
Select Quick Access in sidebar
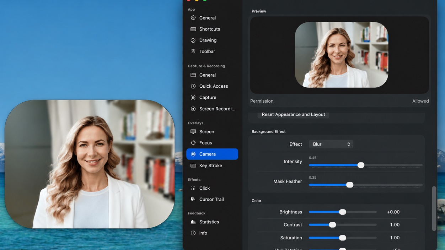[x=212, y=86]
